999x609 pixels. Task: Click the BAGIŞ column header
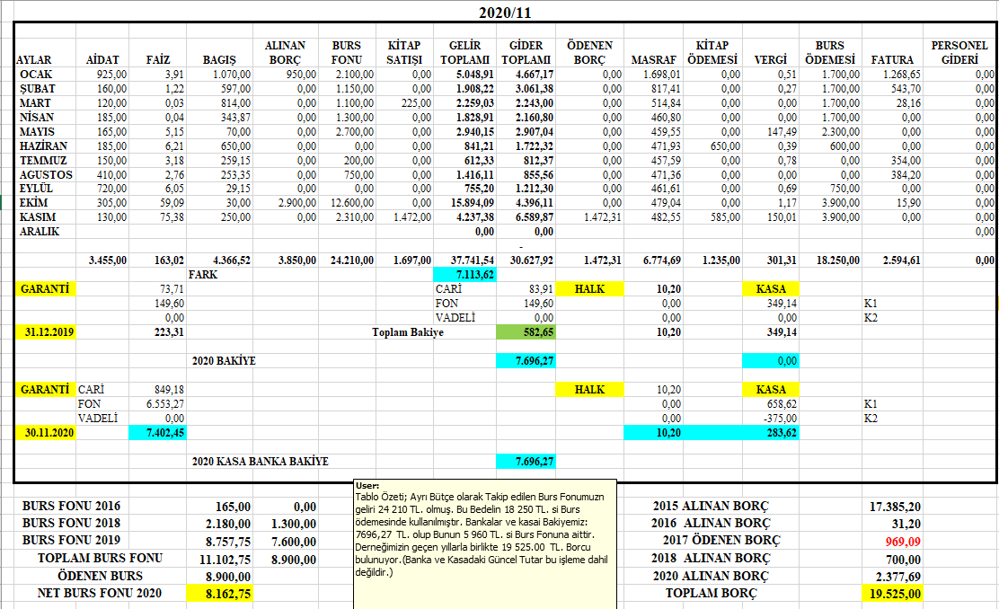219,60
